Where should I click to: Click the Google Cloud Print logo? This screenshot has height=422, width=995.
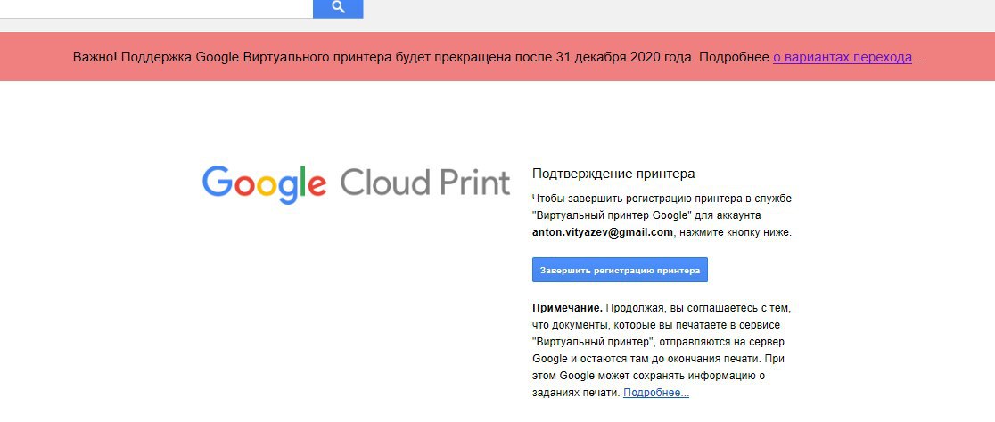(357, 183)
